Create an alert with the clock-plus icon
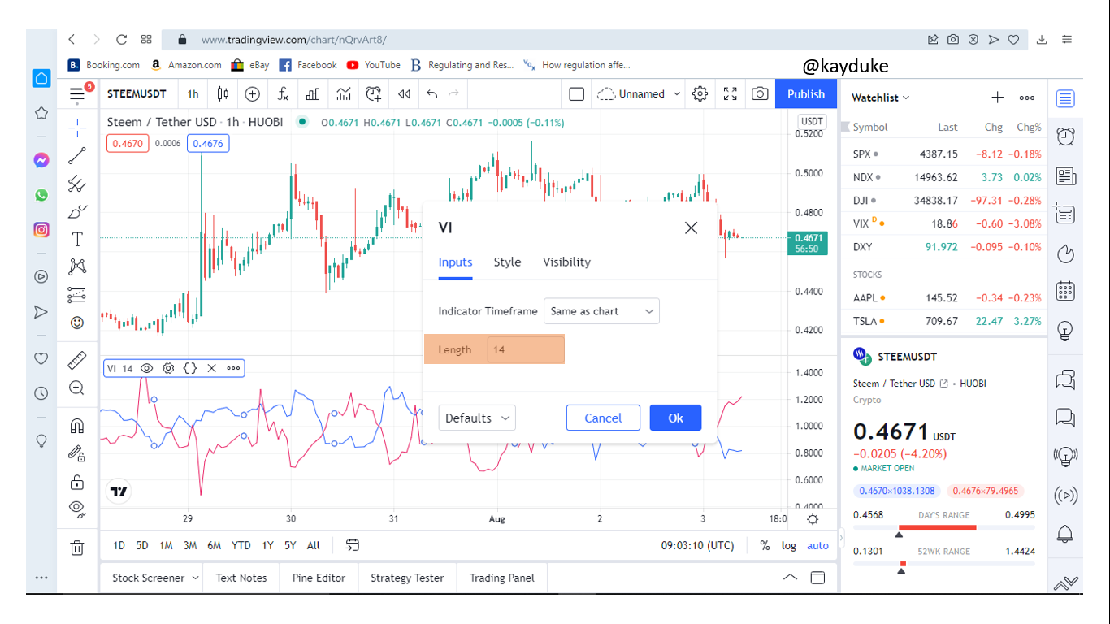Screen dimensions: 1110x624 pyautogui.click(x=374, y=94)
